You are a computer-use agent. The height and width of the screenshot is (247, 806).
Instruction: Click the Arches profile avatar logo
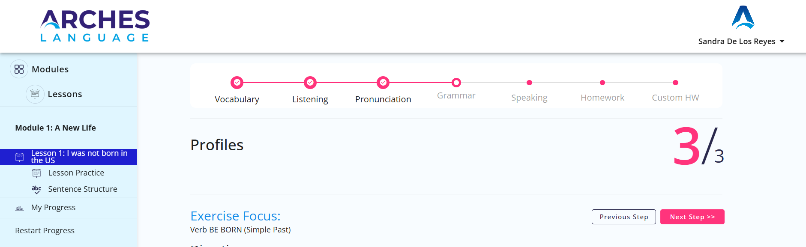(743, 18)
